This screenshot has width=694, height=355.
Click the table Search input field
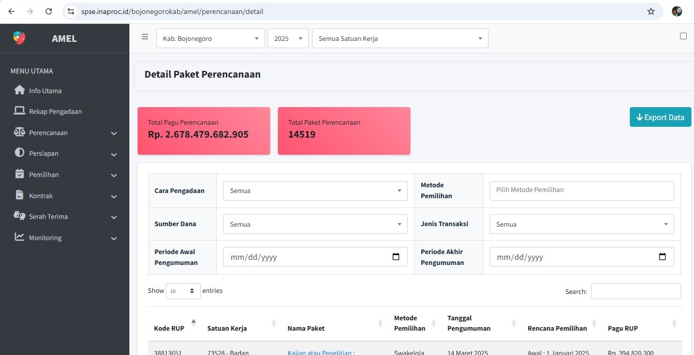636,291
